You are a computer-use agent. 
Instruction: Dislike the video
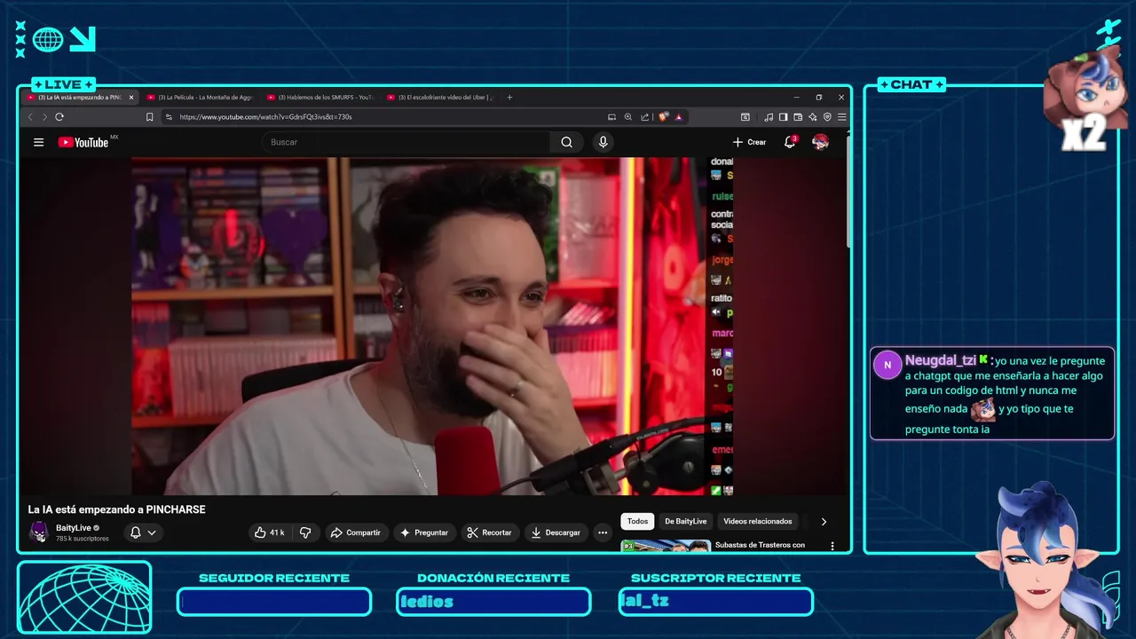[305, 532]
